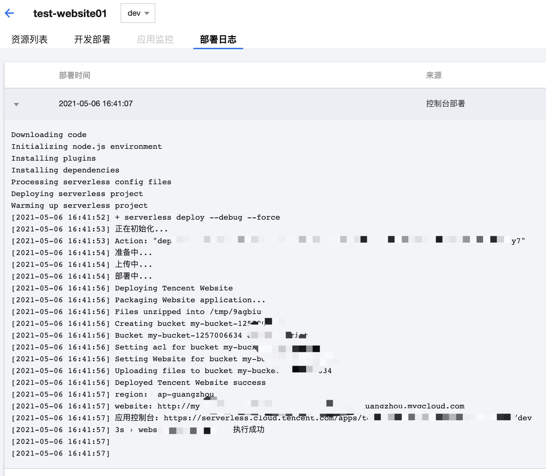The image size is (546, 476).
Task: Click the 'Downloading code' log line
Action: click(49, 135)
